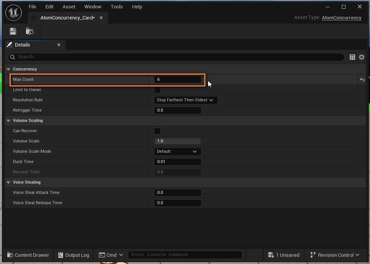Click the Volume Scale slider field
Image resolution: width=370 pixels, height=264 pixels.
178,141
